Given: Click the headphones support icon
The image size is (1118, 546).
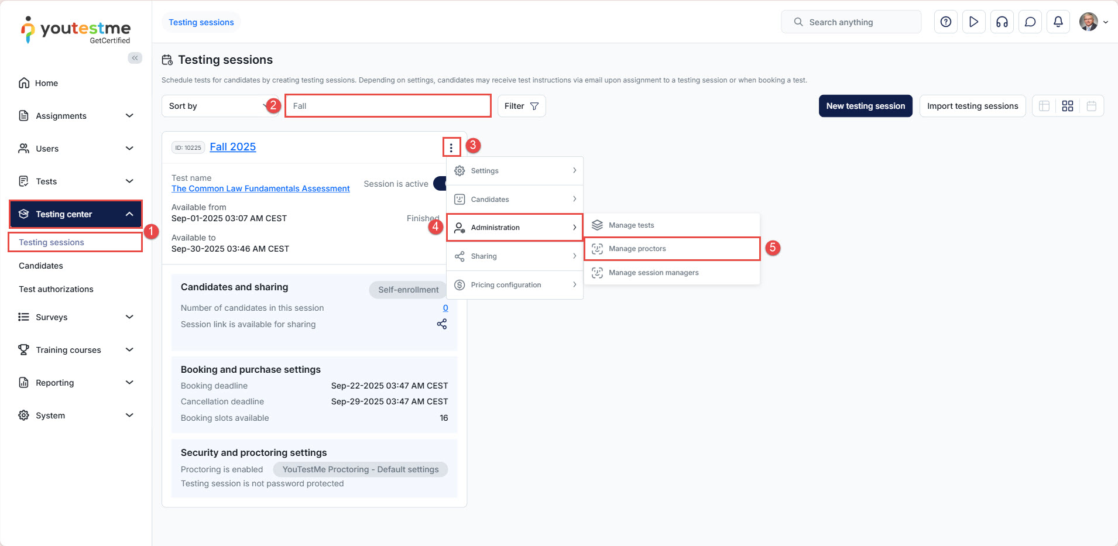Looking at the screenshot, I should click(x=1002, y=22).
